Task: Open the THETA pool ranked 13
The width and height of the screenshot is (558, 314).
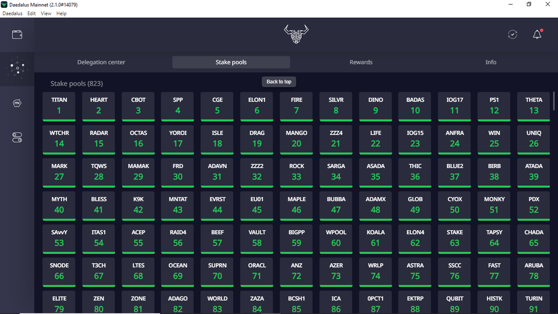Action: pyautogui.click(x=534, y=107)
